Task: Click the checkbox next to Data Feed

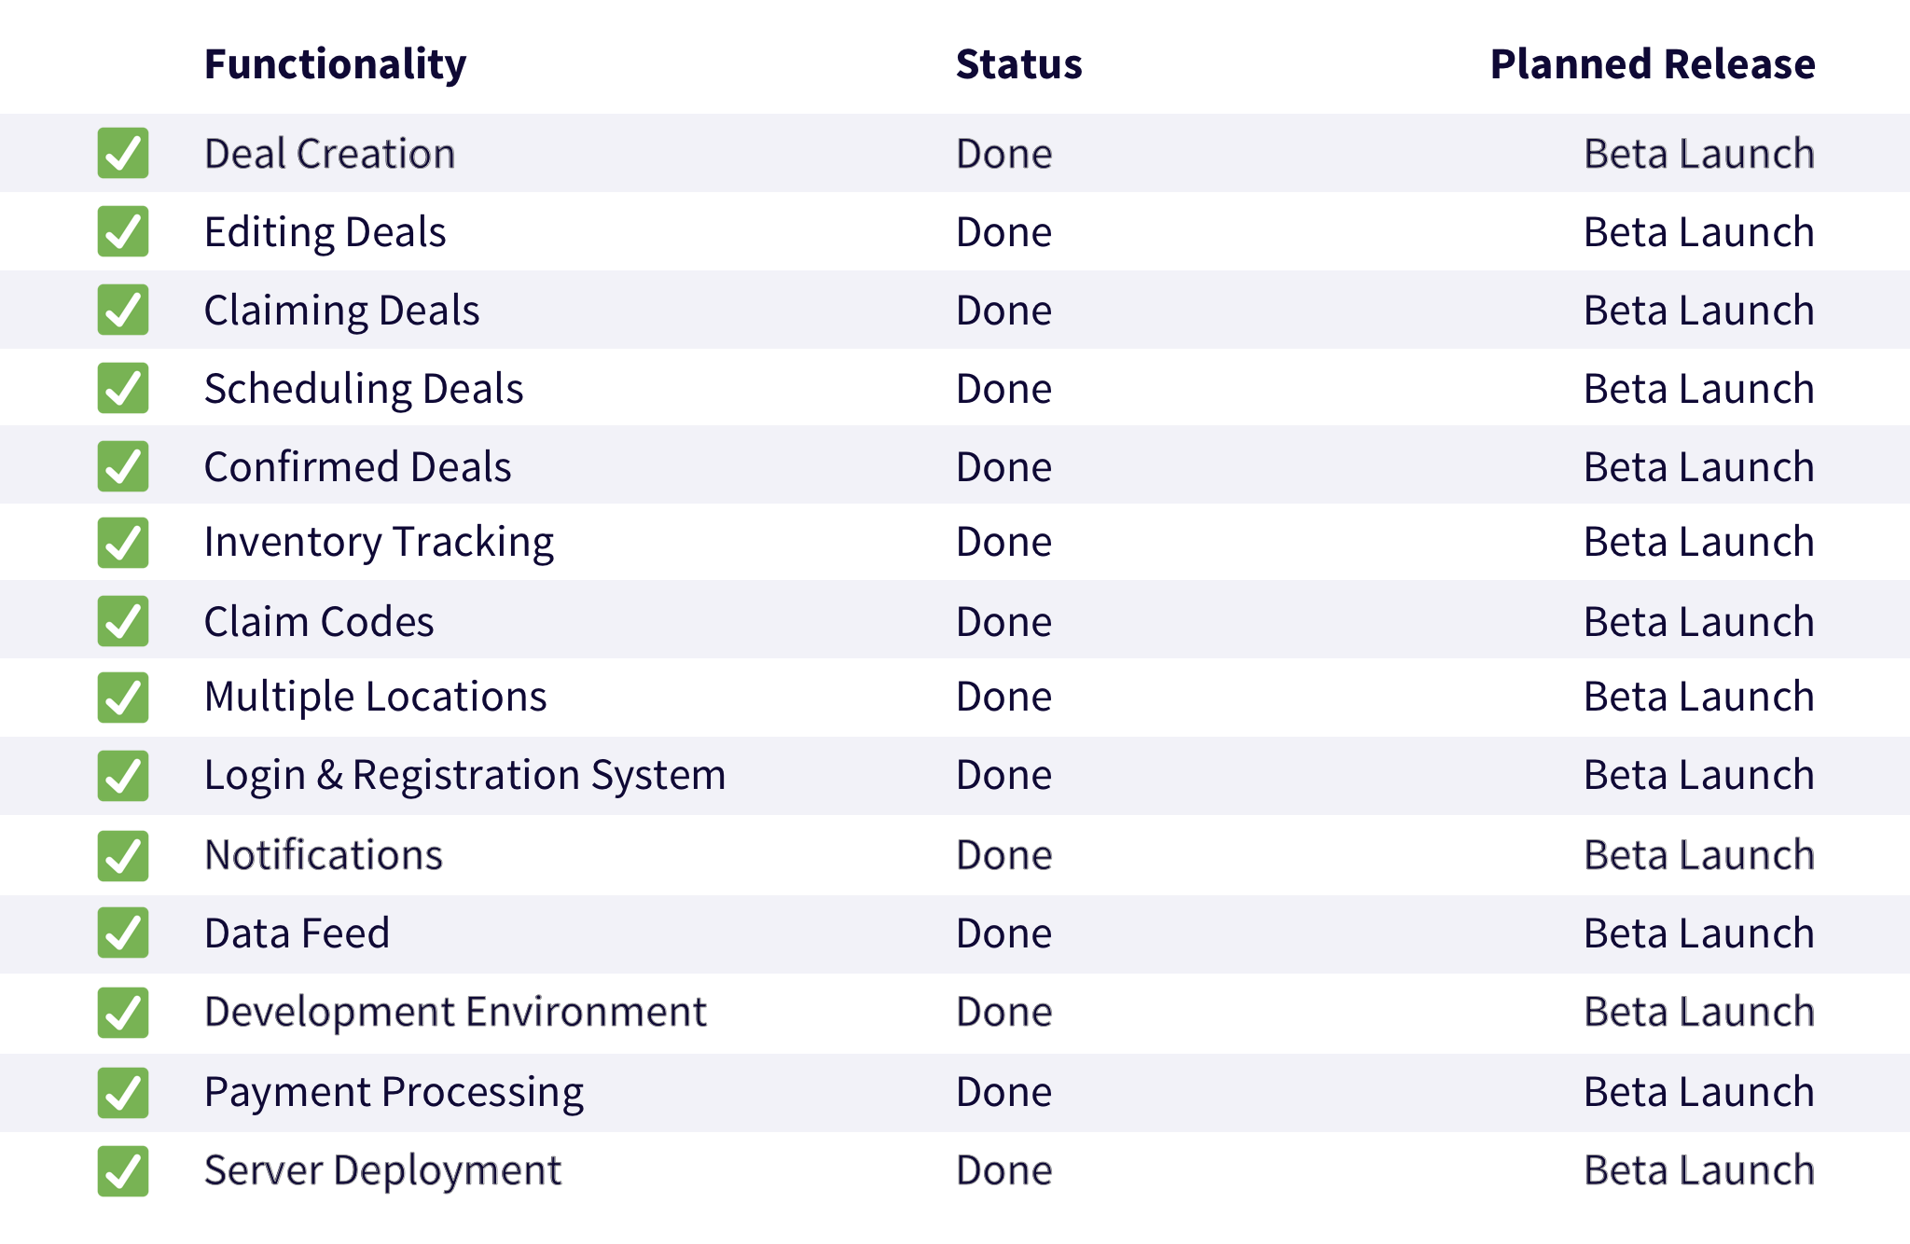Action: [123, 933]
